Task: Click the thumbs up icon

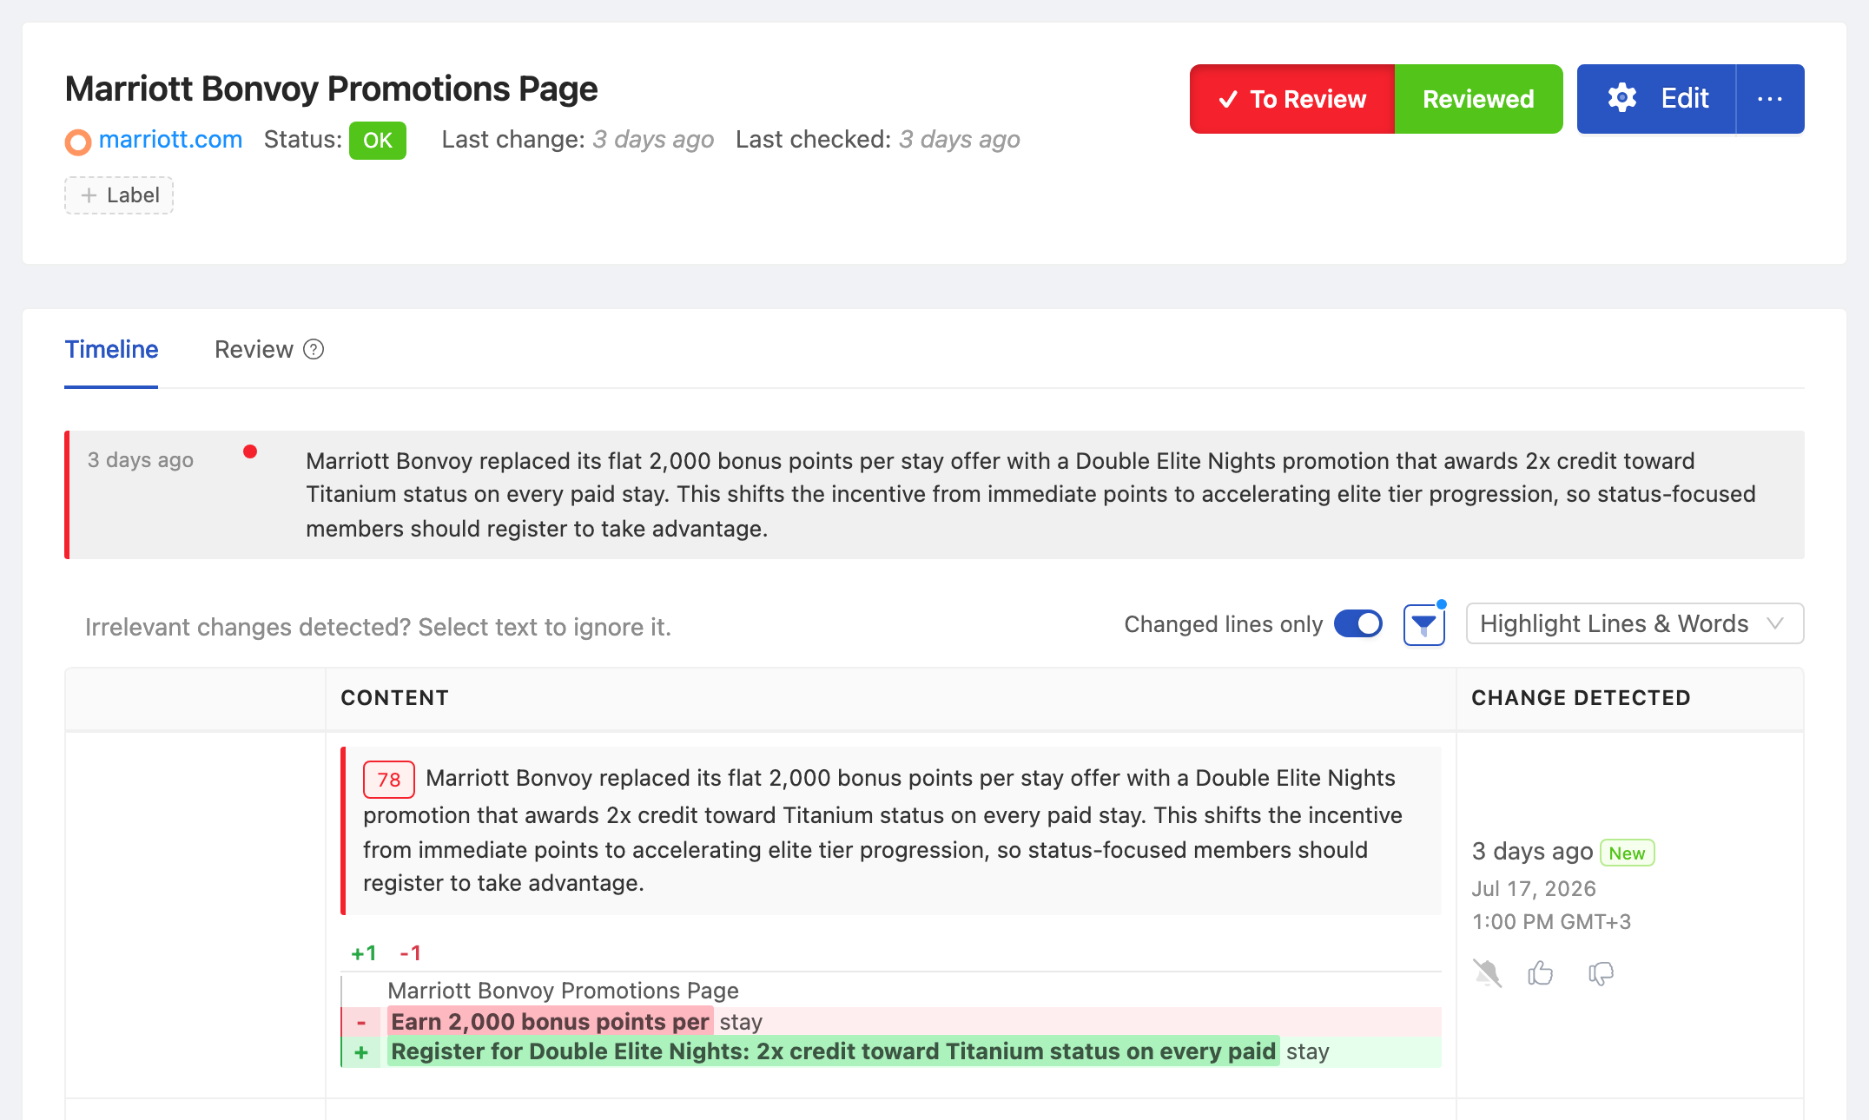Action: [x=1541, y=973]
